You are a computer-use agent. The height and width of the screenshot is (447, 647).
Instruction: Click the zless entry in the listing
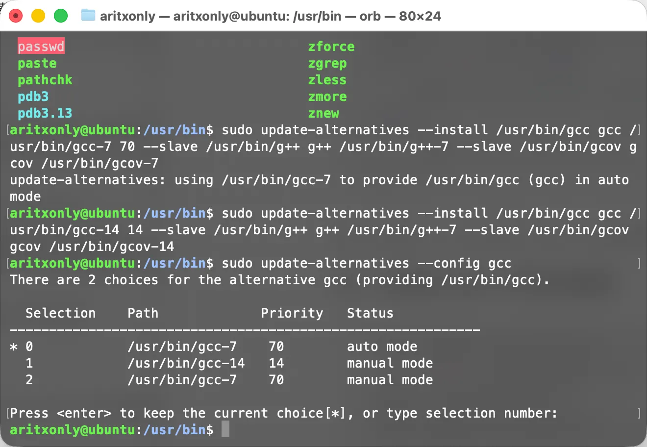327,80
